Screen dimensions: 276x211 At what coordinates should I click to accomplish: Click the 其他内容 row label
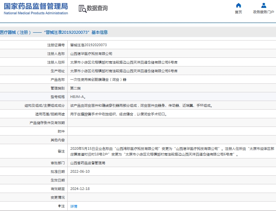58,140
